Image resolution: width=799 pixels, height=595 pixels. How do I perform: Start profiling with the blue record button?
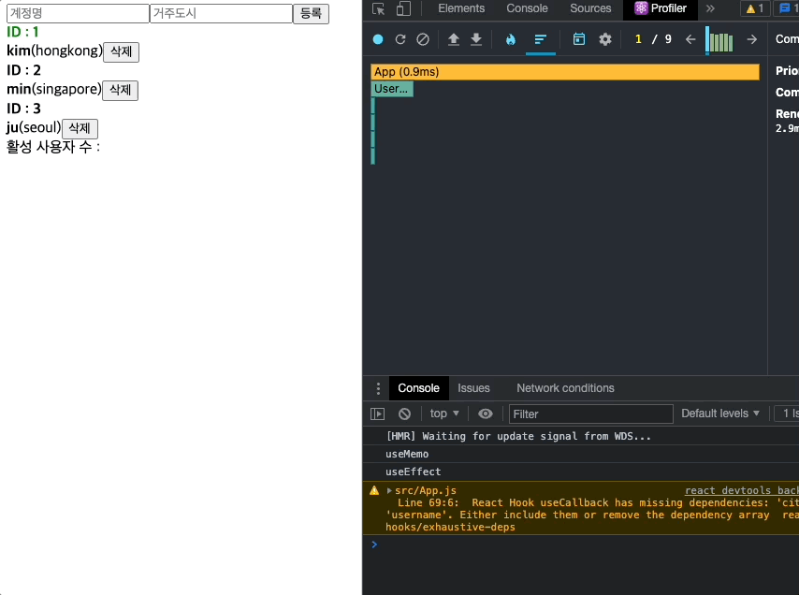point(376,39)
